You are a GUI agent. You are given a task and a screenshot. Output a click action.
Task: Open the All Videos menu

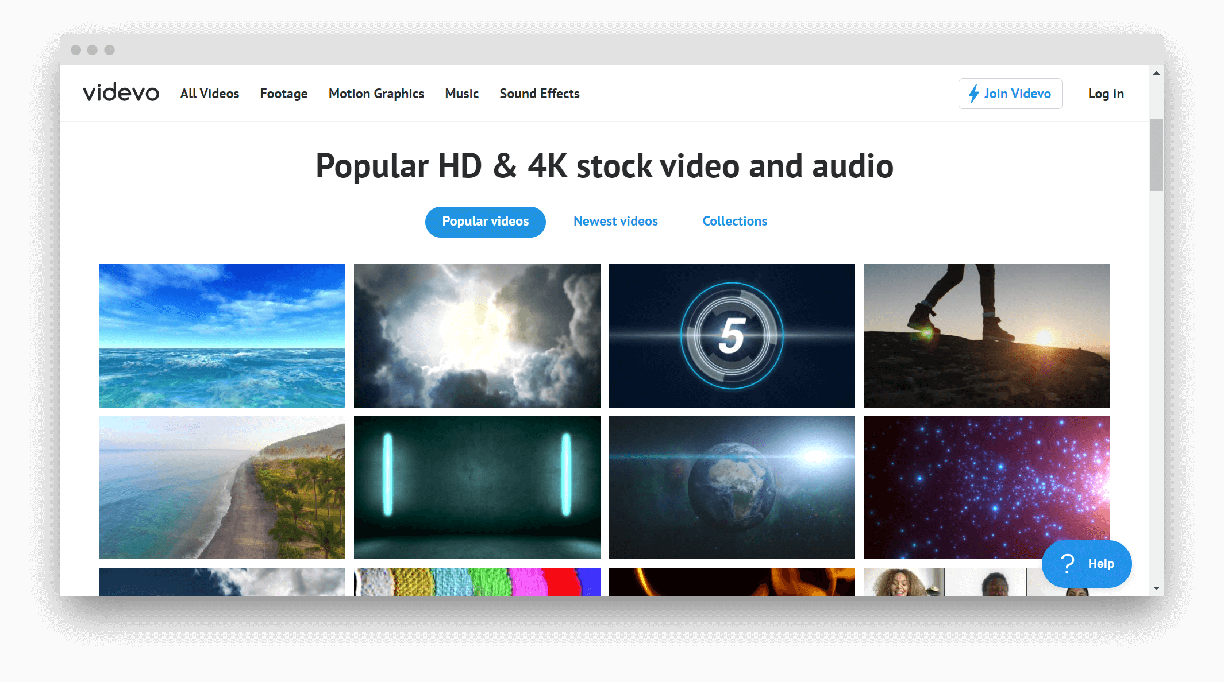pyautogui.click(x=209, y=94)
